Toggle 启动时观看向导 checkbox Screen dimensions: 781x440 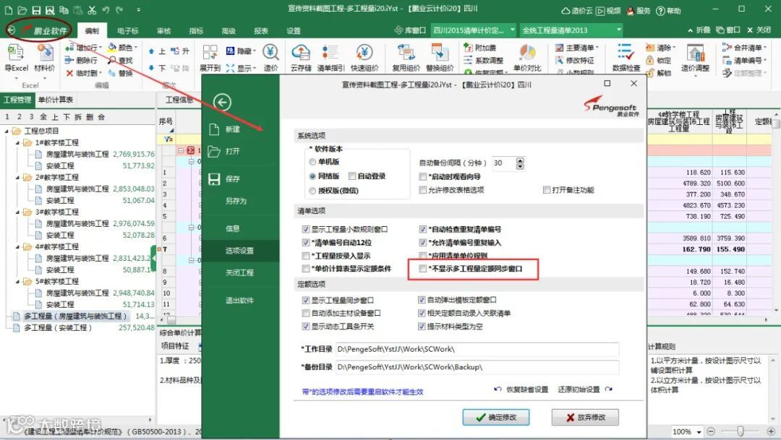(423, 177)
